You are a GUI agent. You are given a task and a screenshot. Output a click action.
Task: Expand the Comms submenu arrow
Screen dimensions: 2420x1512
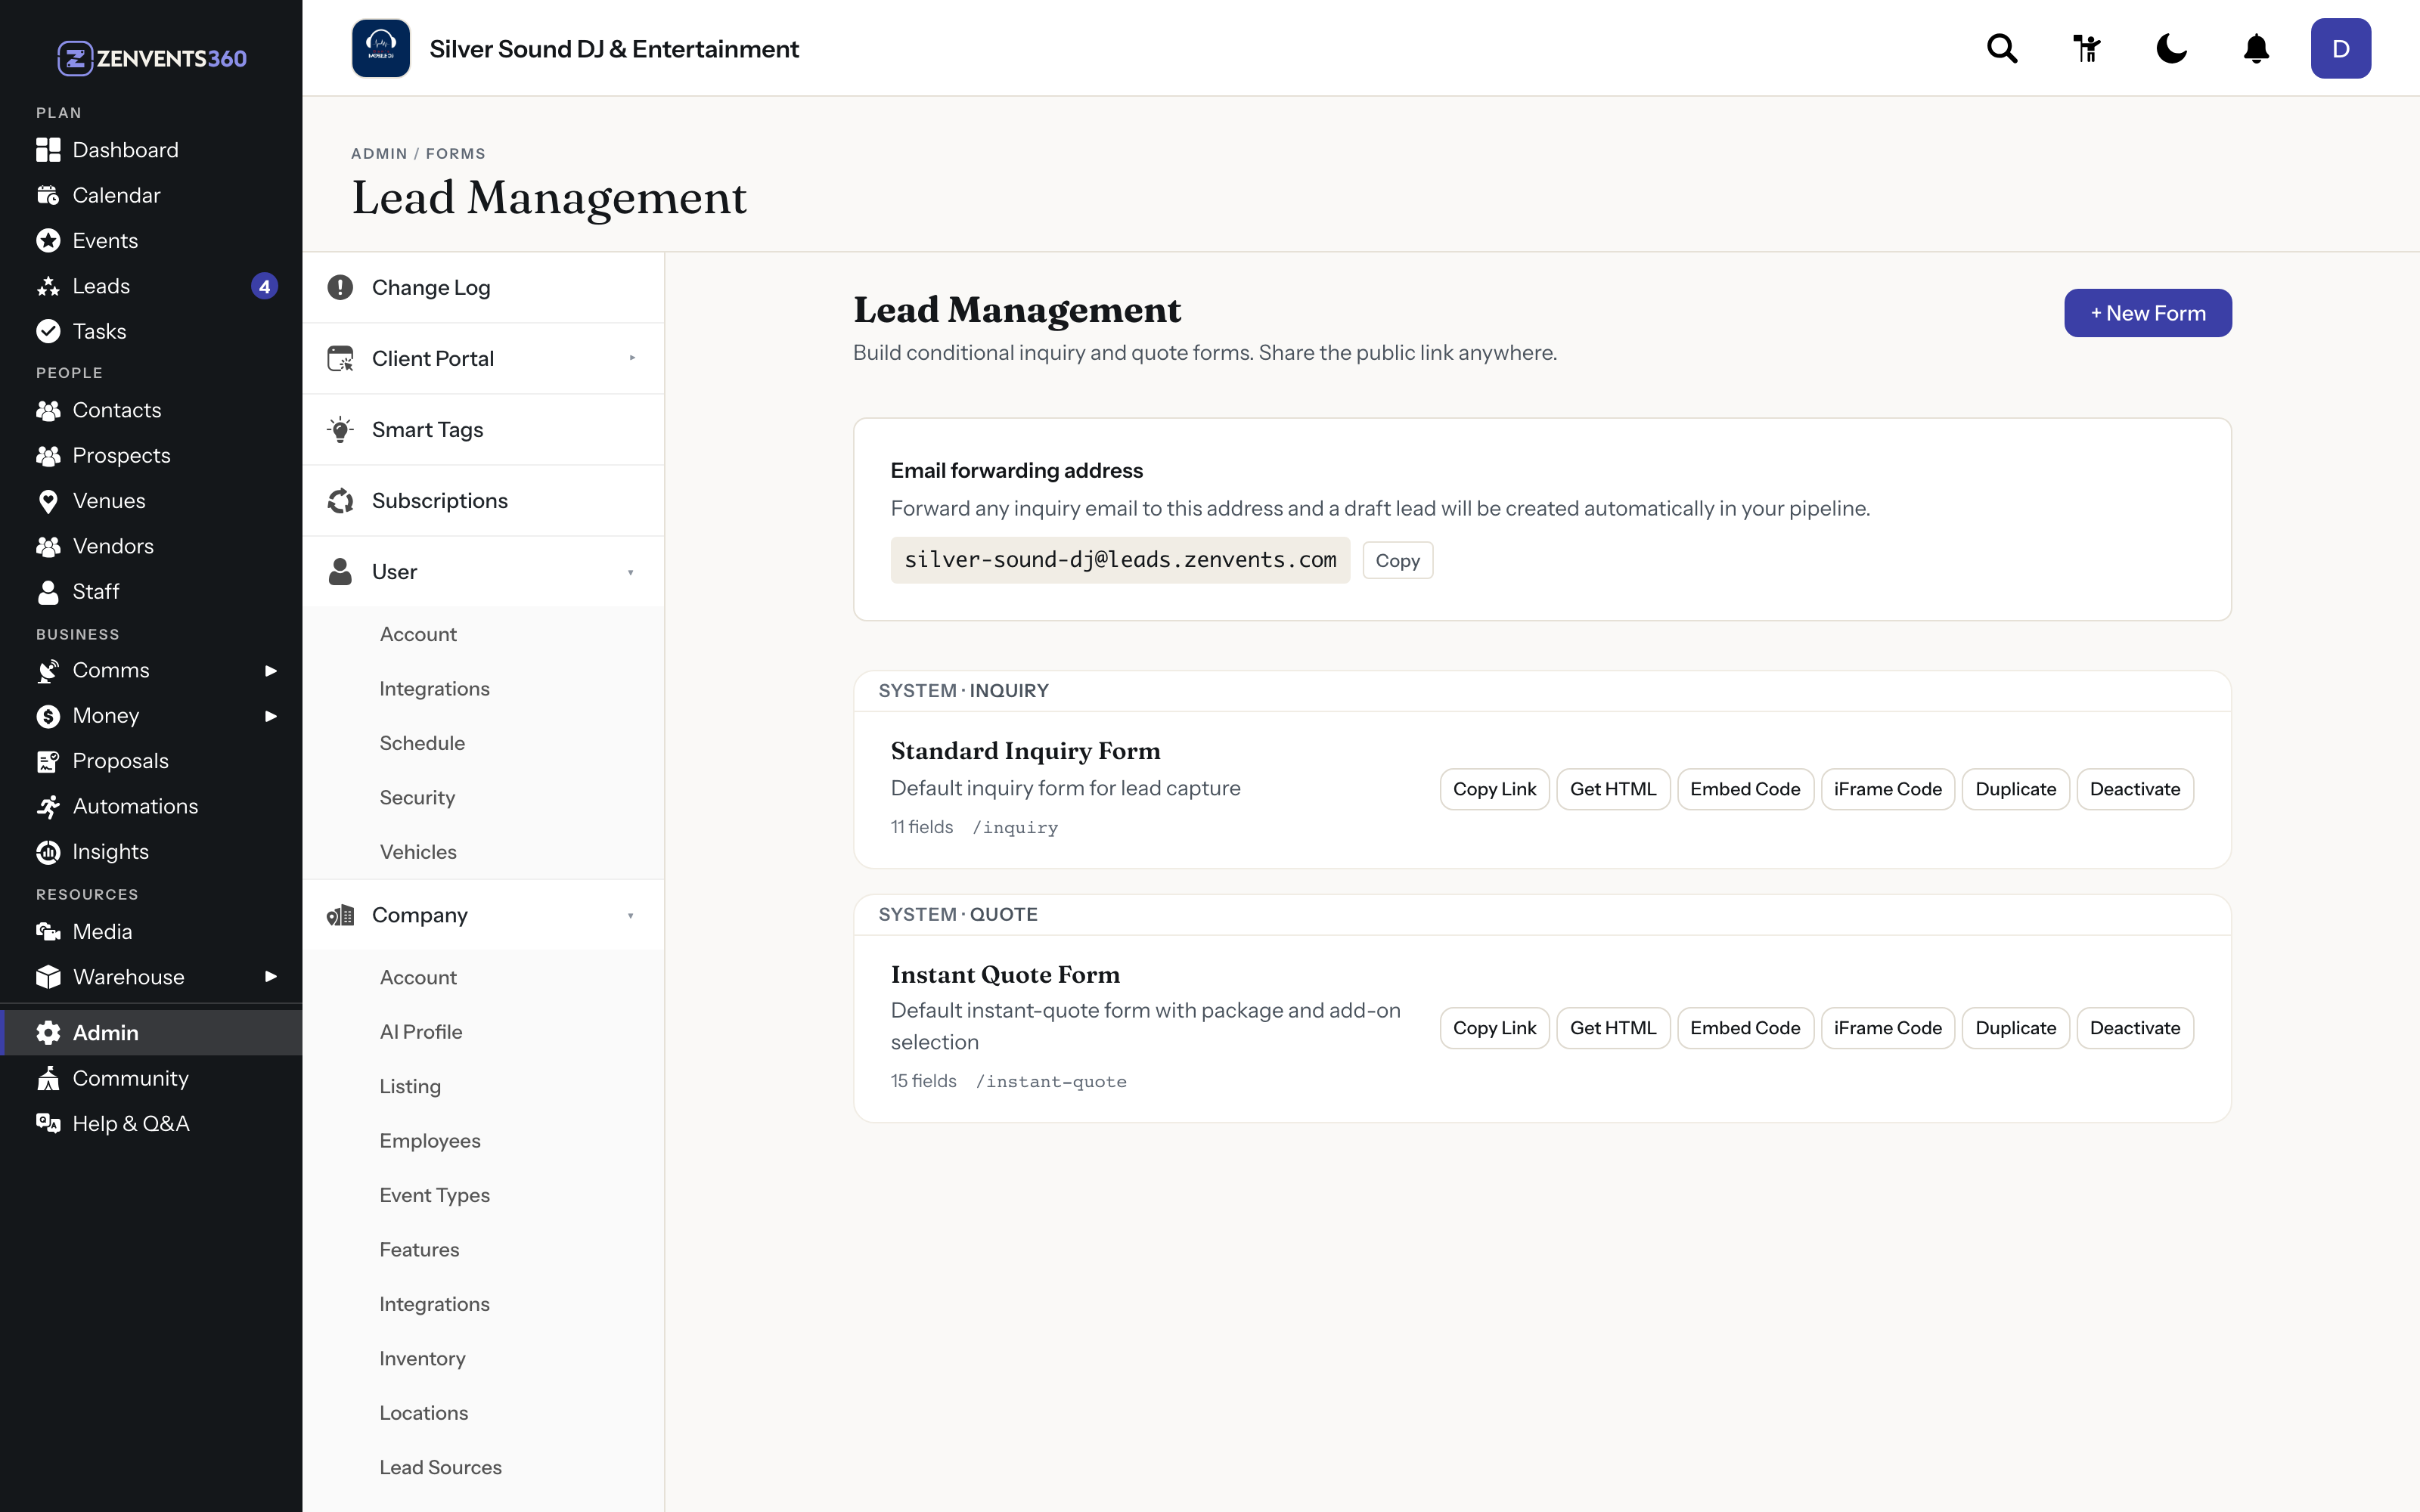[x=270, y=670]
